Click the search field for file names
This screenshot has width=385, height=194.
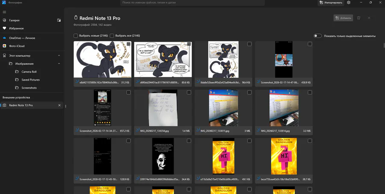(192, 3)
